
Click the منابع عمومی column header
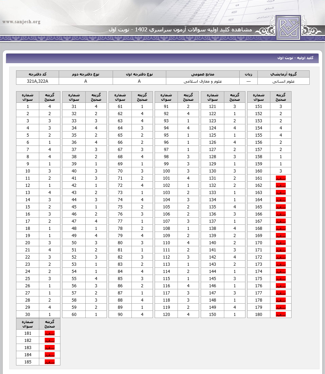pyautogui.click(x=203, y=74)
